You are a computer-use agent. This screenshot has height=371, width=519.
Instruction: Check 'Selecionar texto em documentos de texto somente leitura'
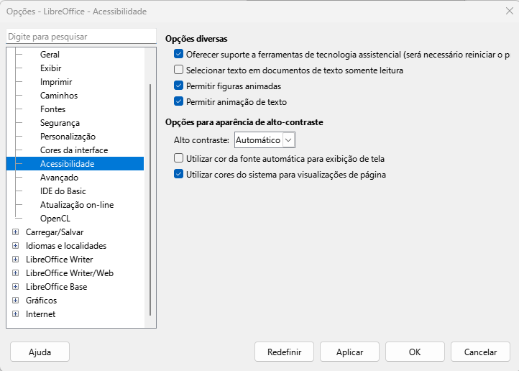178,70
